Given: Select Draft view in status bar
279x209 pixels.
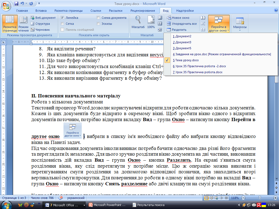Looking at the screenshot, I should click(226, 198).
